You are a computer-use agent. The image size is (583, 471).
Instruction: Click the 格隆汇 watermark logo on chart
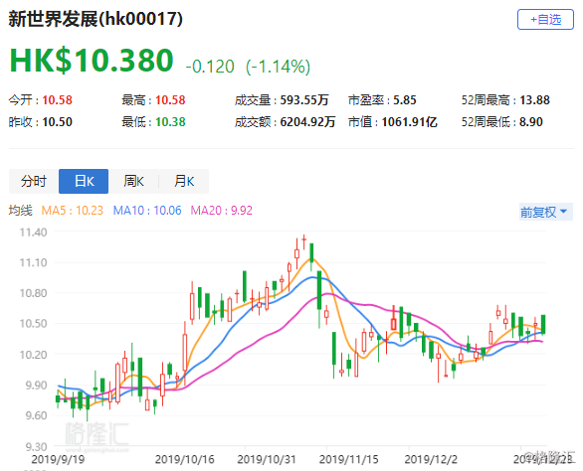97,434
